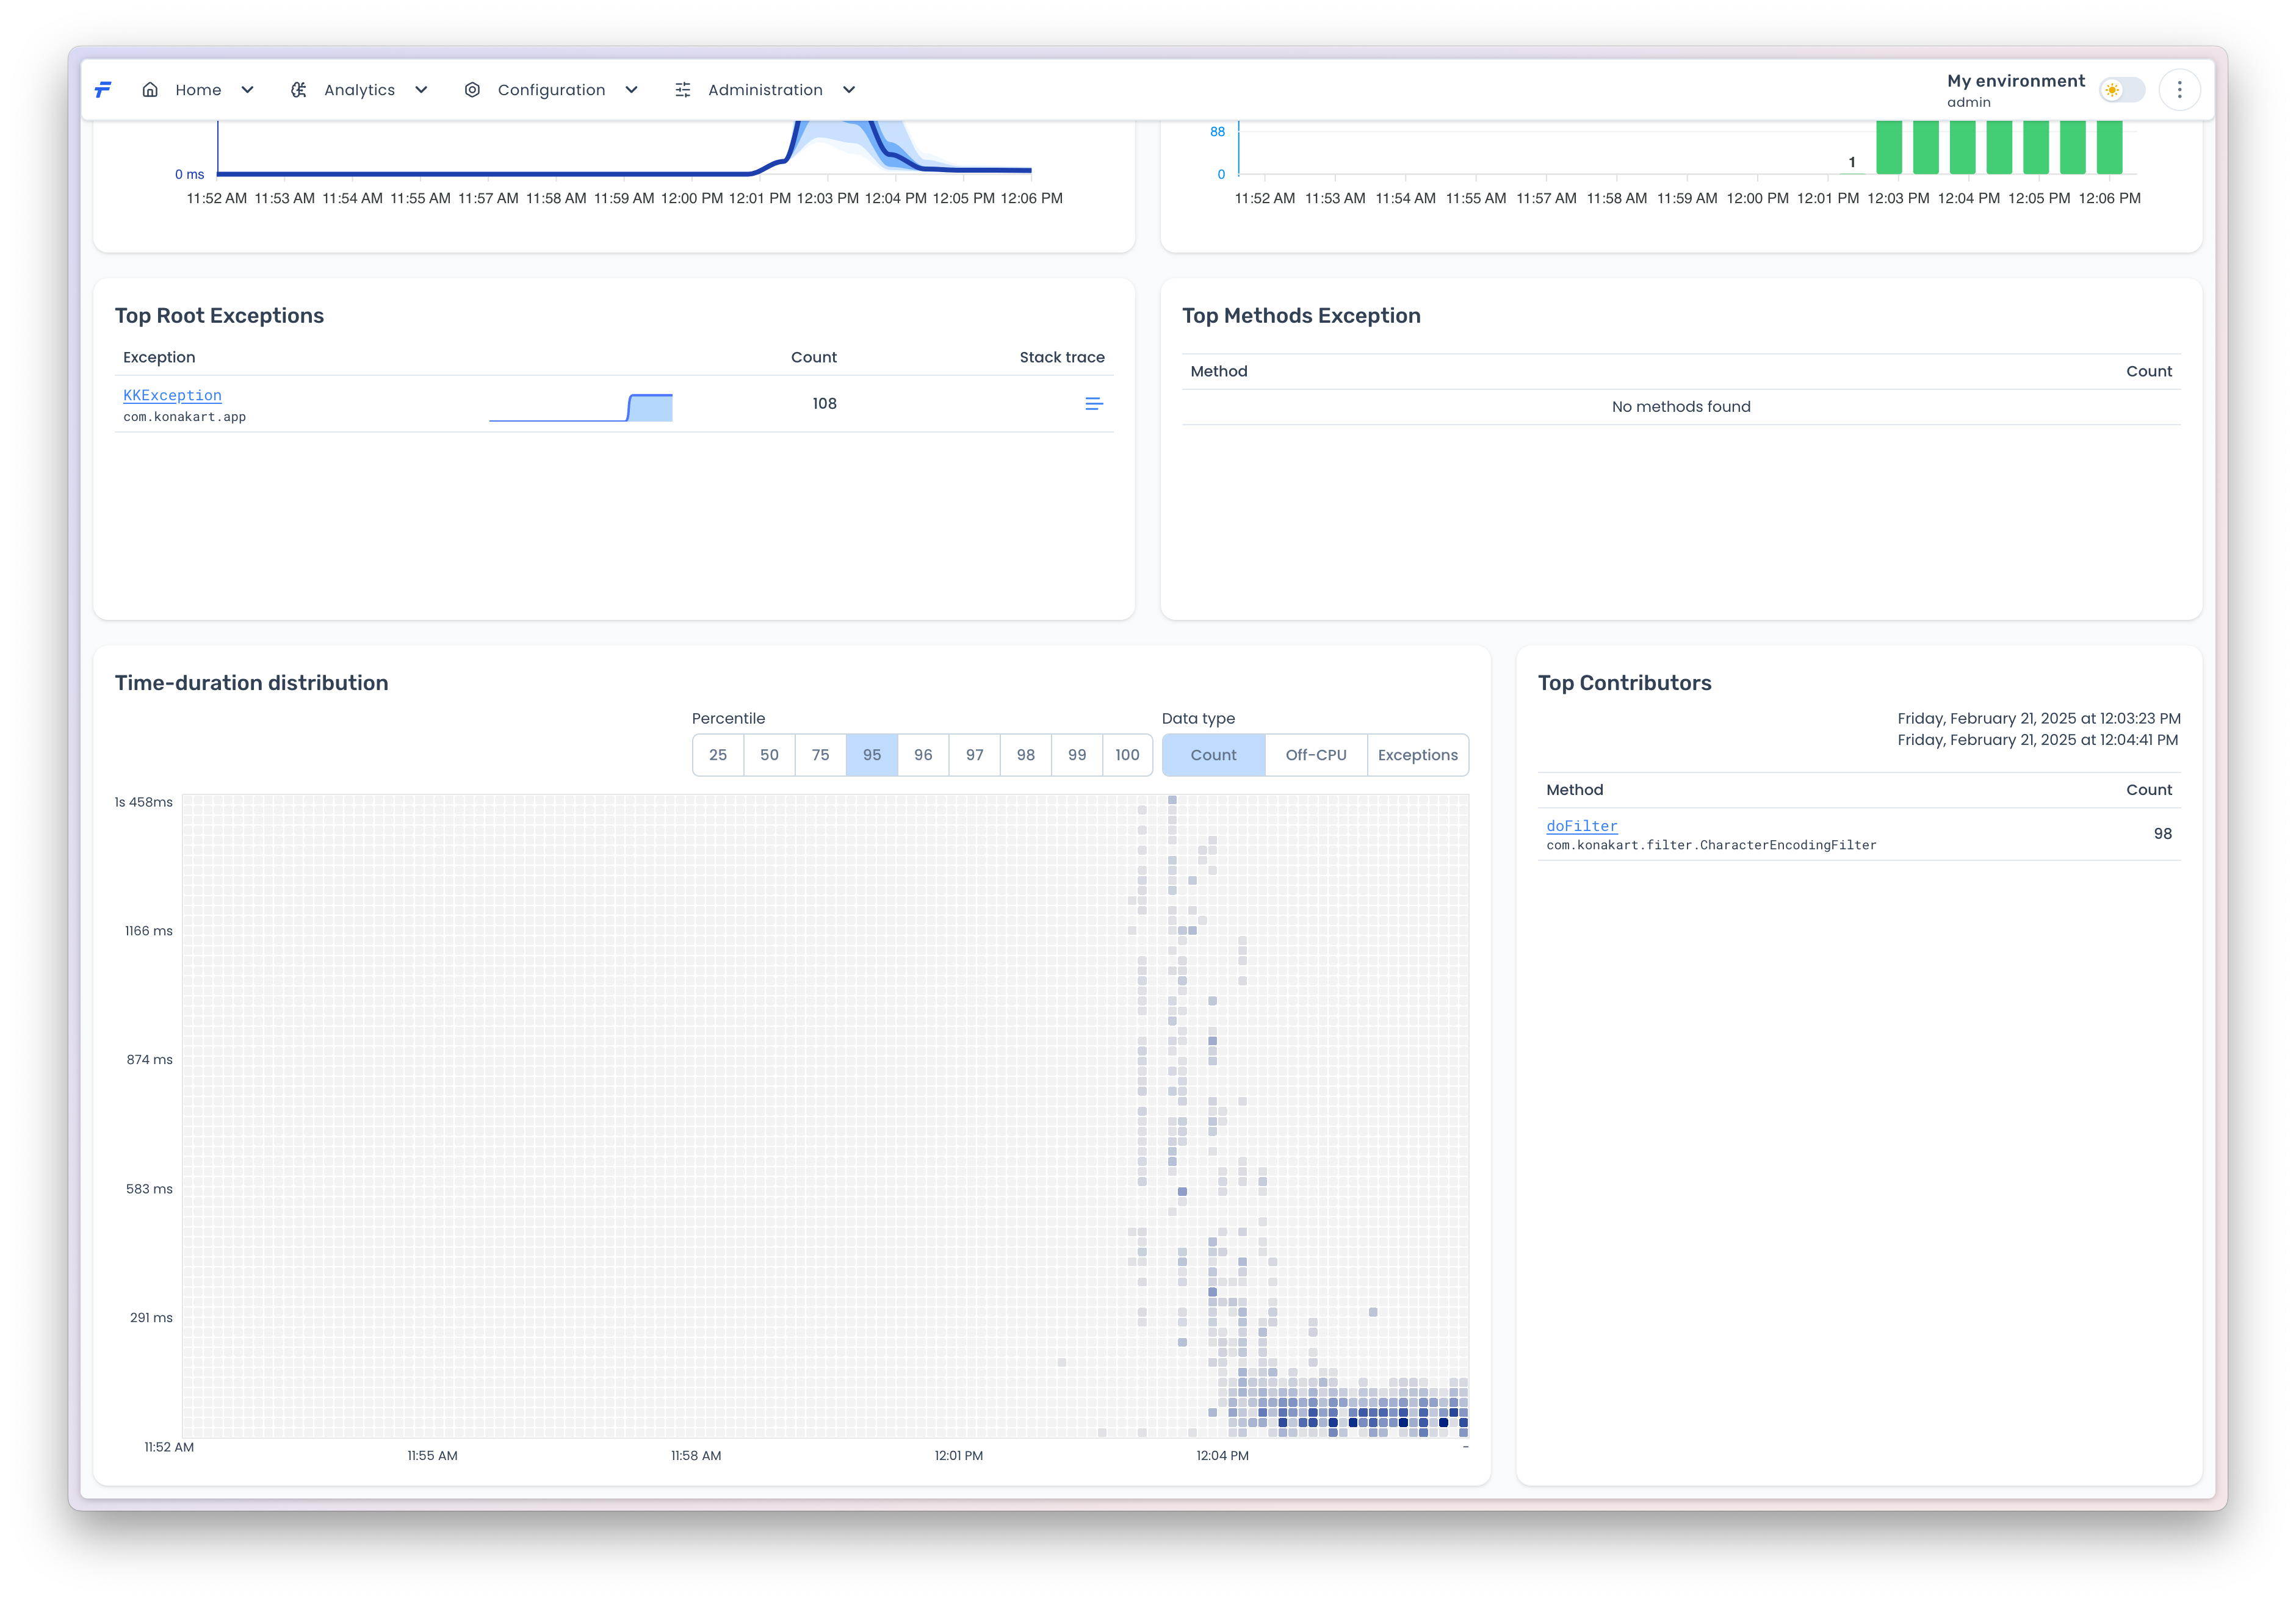Click the Configuration gear icon
The width and height of the screenshot is (2296, 1601).
472,90
